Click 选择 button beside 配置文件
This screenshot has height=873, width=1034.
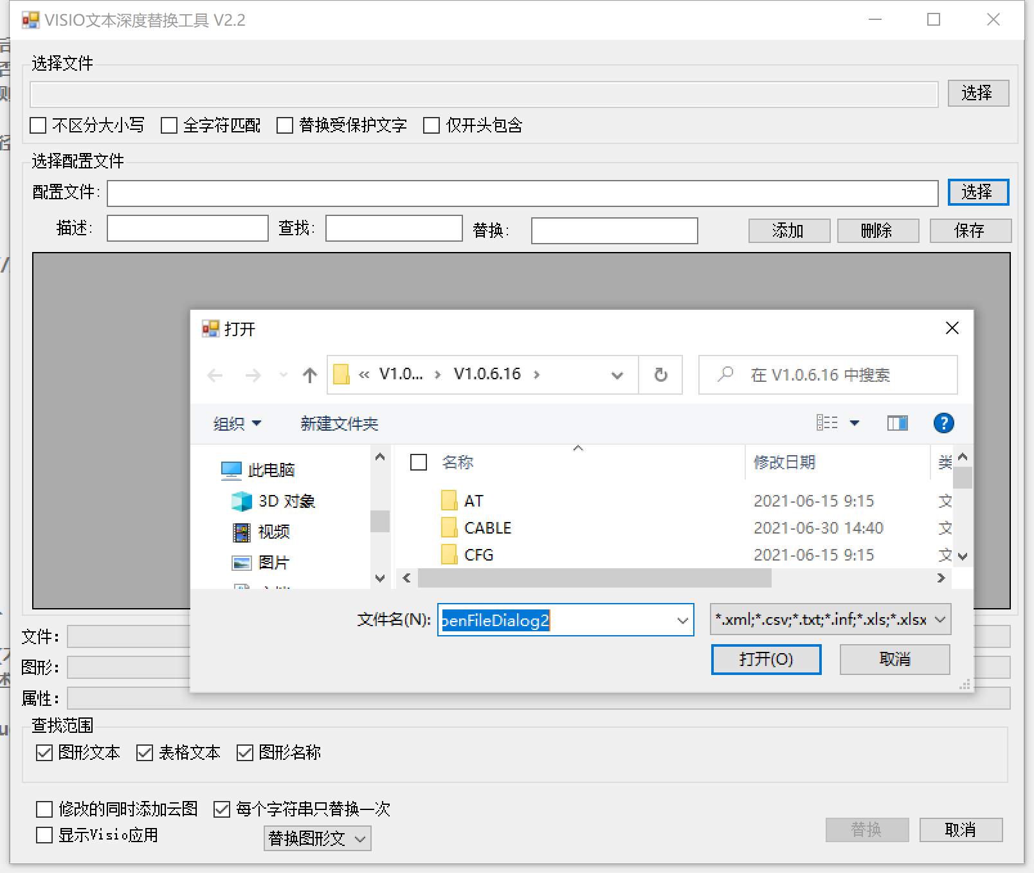[x=978, y=192]
